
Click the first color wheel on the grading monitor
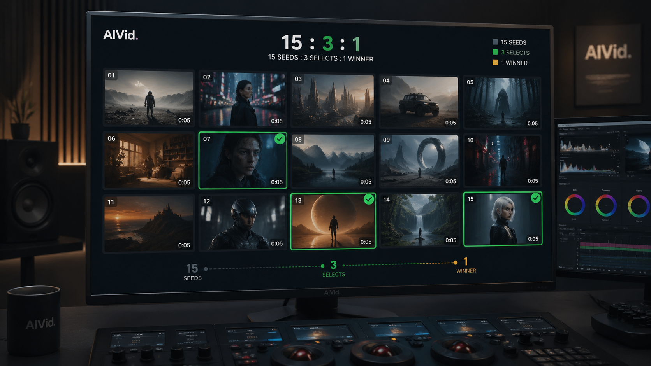[x=575, y=205]
